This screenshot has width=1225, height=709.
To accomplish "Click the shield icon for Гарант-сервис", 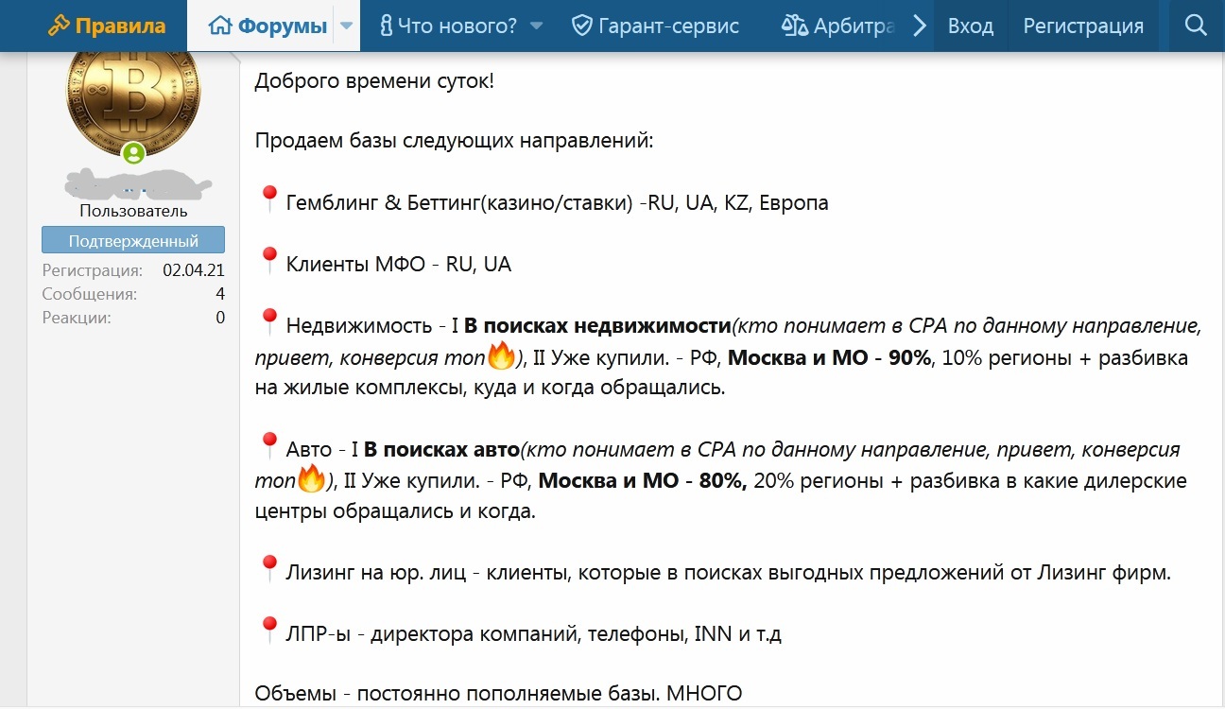I will click(582, 26).
